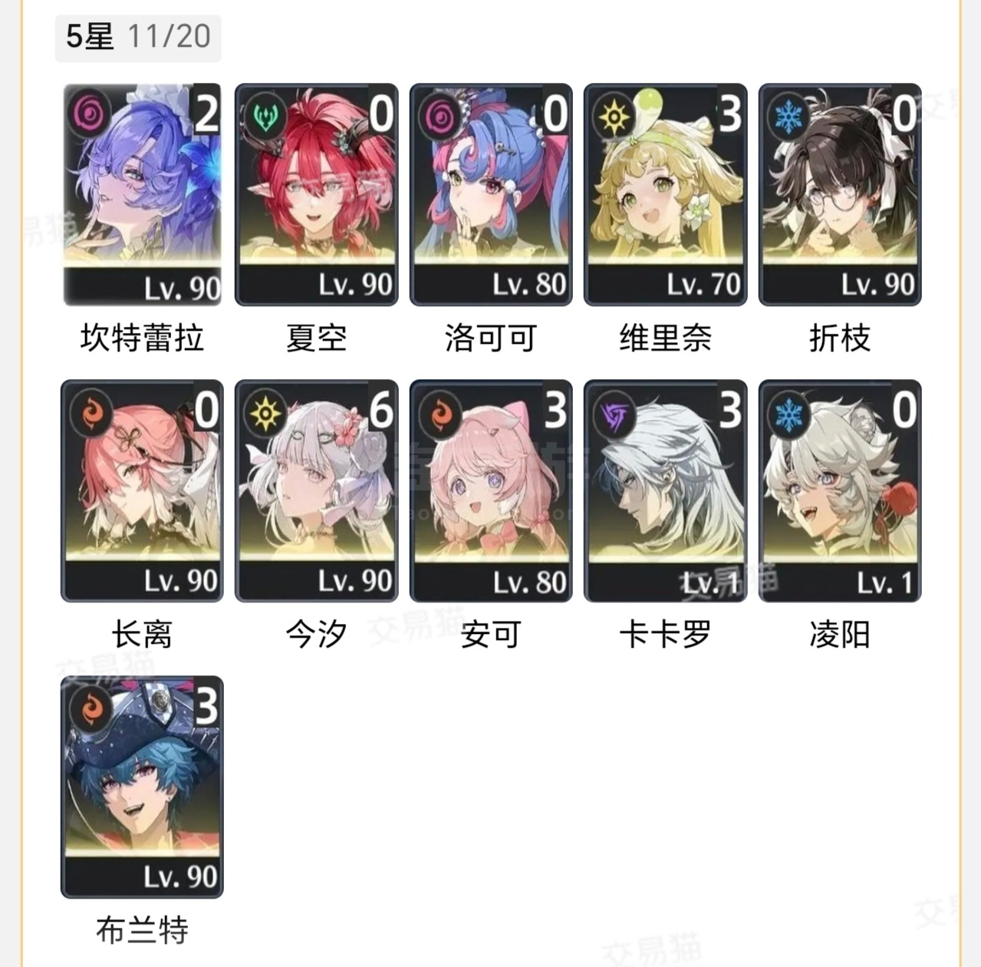Select the 卡卡罗 name label
Image resolution: width=981 pixels, height=967 pixels.
coord(665,634)
